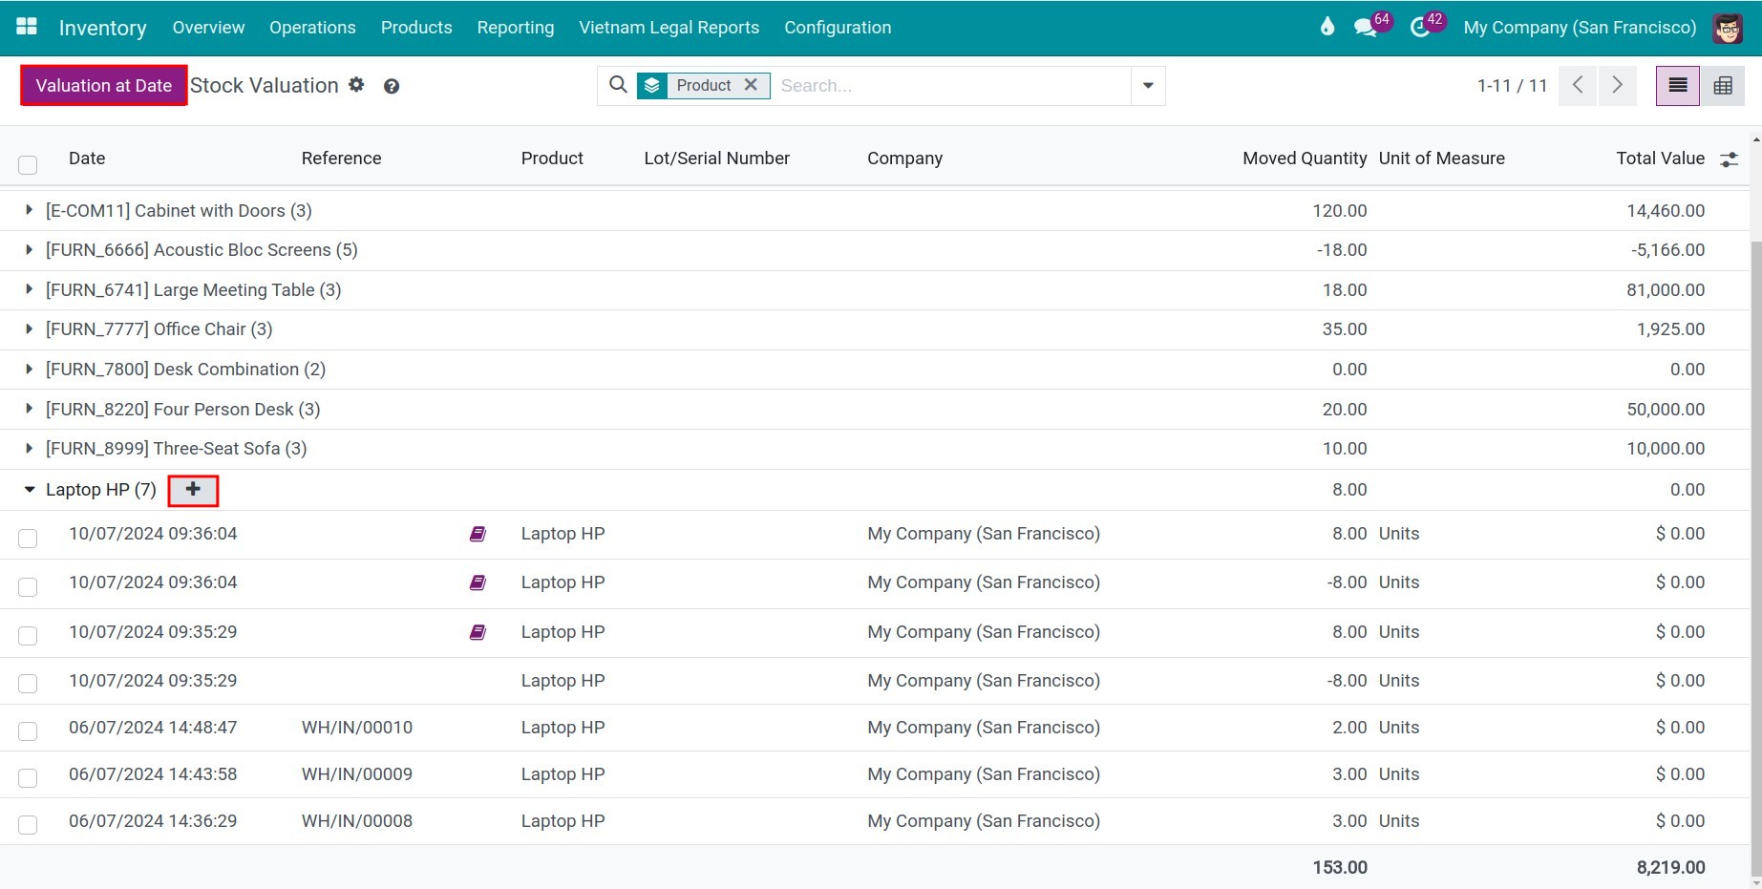Screen dimensions: 1762x889
Task: Click the Product grouping layers icon
Action: point(652,86)
